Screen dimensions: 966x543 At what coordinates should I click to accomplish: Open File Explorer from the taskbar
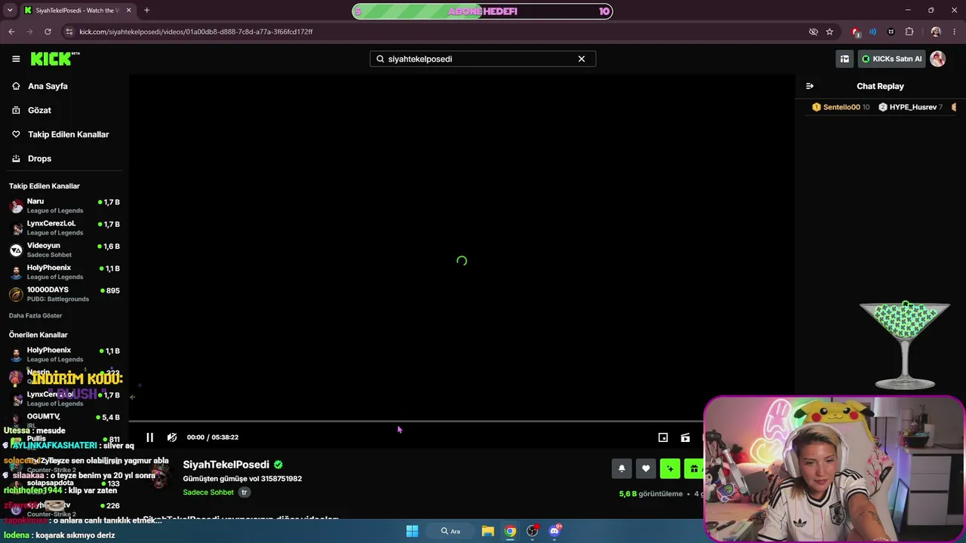pyautogui.click(x=488, y=531)
